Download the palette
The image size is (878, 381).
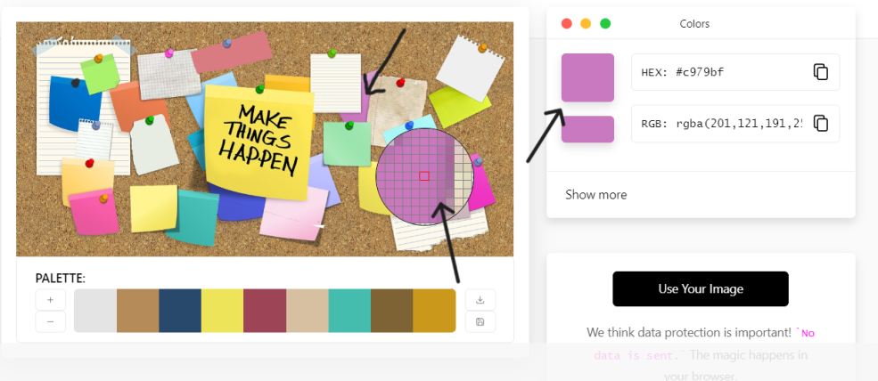(480, 300)
